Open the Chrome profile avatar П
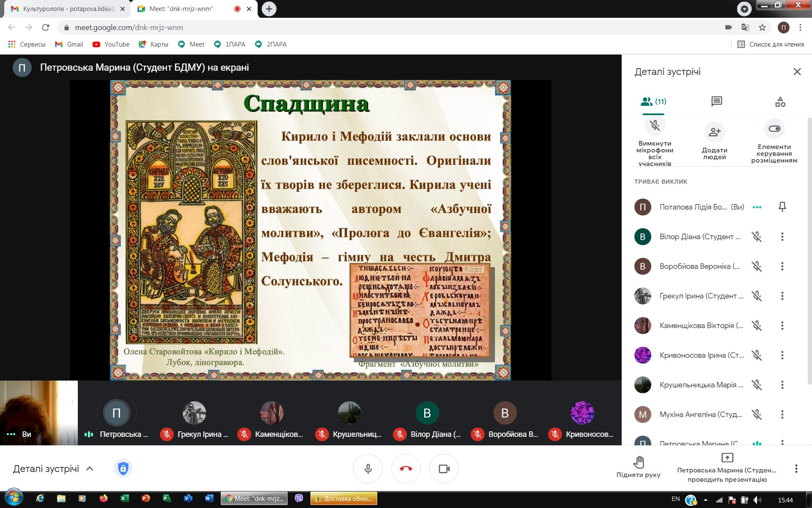The width and height of the screenshot is (812, 508). tap(783, 28)
